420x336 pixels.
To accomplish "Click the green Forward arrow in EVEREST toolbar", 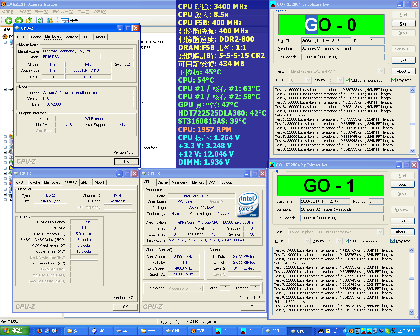I will [19, 20].
